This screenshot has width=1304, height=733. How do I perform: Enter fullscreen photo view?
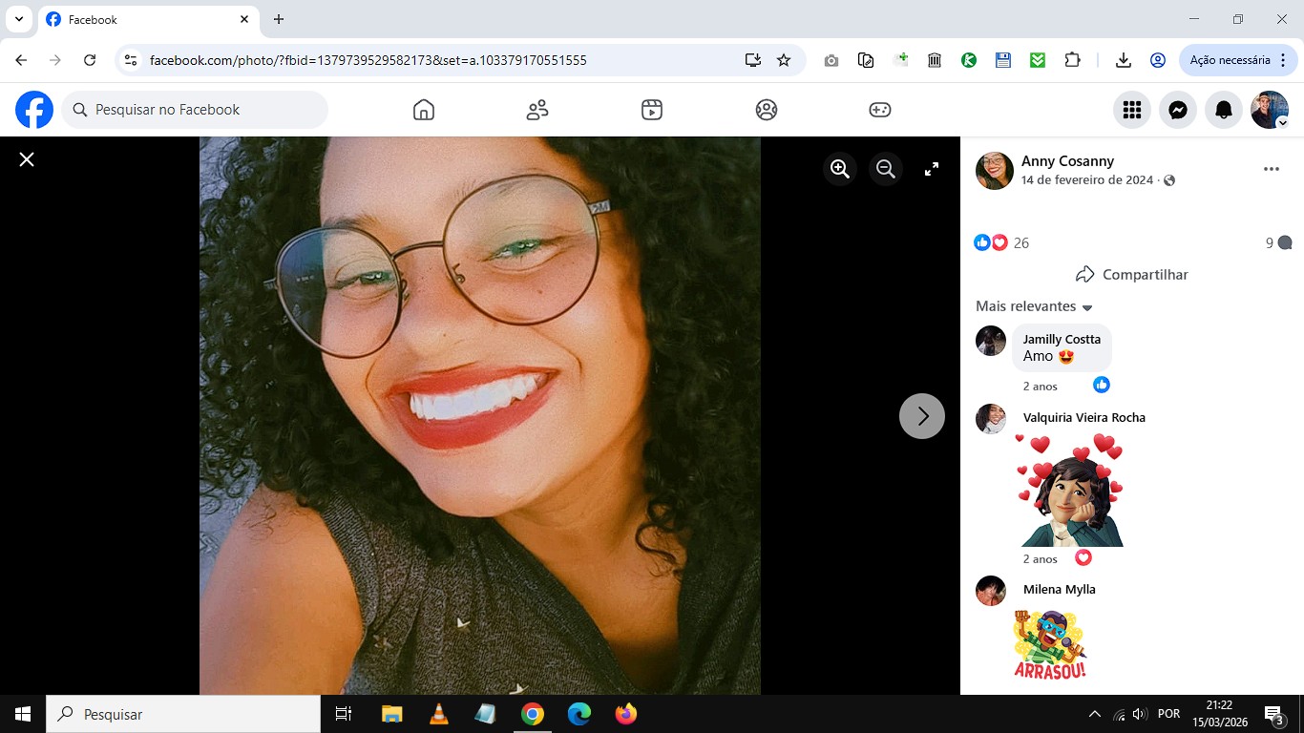tap(932, 169)
